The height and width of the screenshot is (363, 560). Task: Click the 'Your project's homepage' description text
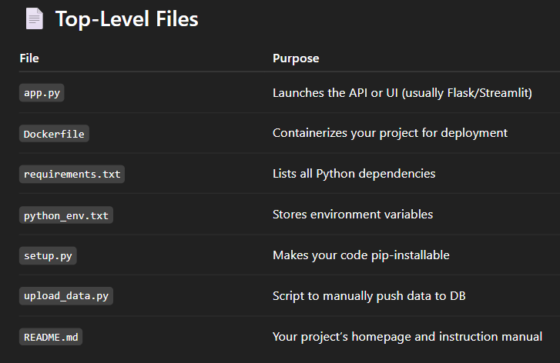coord(407,337)
